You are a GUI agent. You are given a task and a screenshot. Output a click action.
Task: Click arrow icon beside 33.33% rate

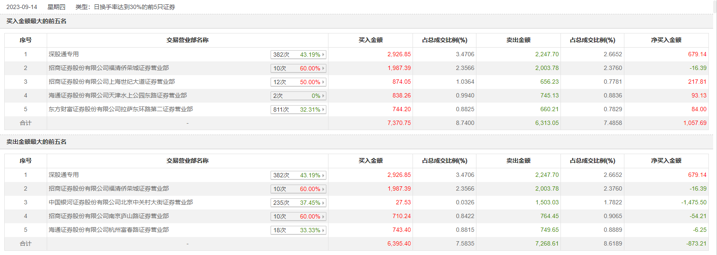tap(323, 230)
